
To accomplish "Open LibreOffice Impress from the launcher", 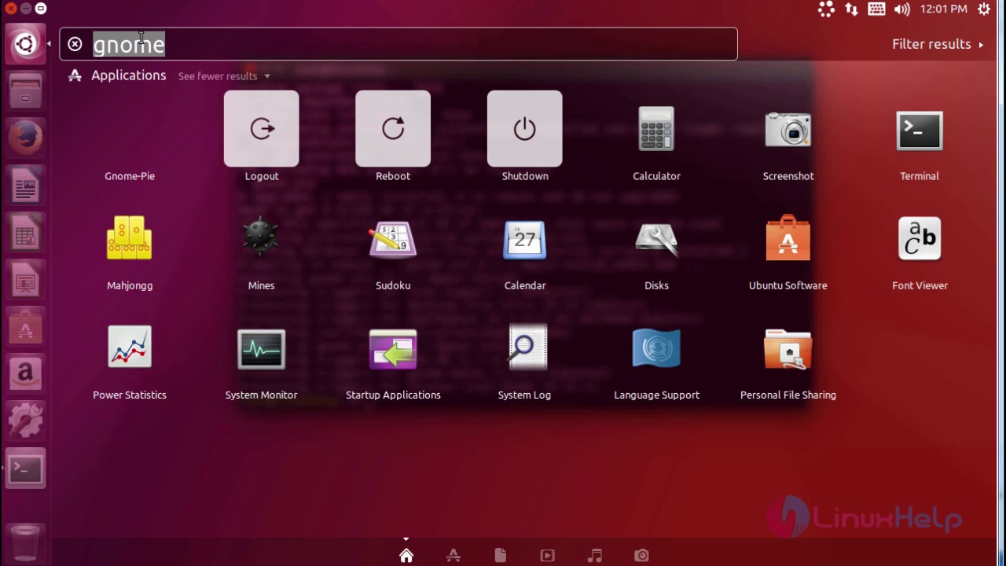I will click(x=25, y=281).
